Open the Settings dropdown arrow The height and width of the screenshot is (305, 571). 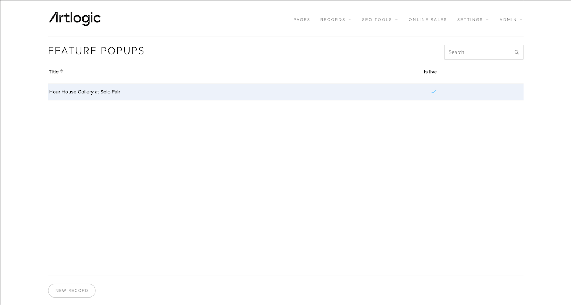487,20
